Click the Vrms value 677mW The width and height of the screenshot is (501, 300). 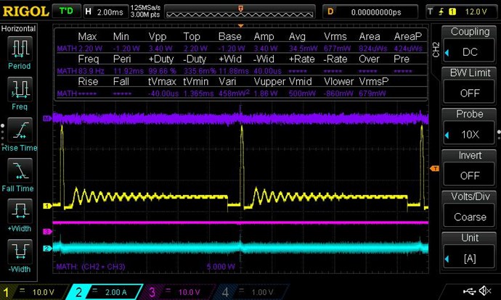coord(337,49)
